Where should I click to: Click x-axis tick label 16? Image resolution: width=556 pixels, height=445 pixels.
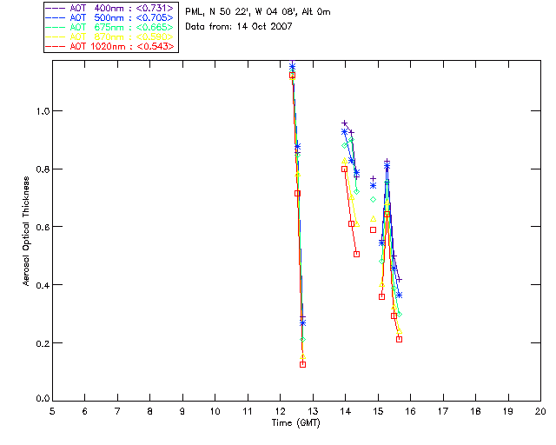click(410, 411)
